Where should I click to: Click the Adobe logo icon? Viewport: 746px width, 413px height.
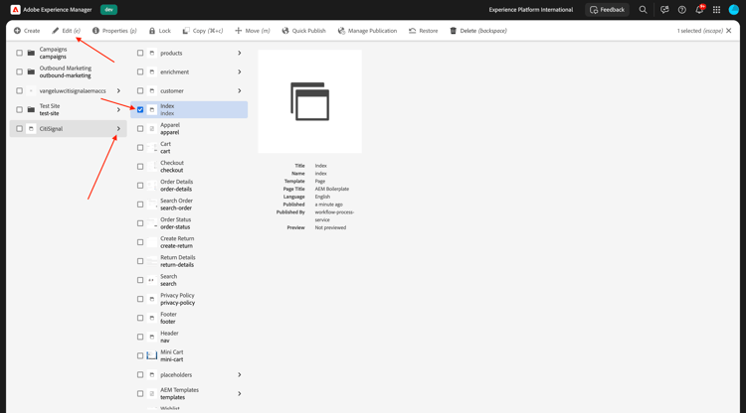(15, 10)
